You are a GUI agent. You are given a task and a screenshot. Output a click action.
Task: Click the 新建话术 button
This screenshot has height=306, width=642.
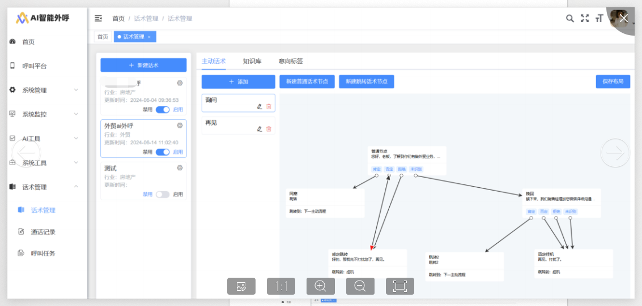(x=143, y=65)
